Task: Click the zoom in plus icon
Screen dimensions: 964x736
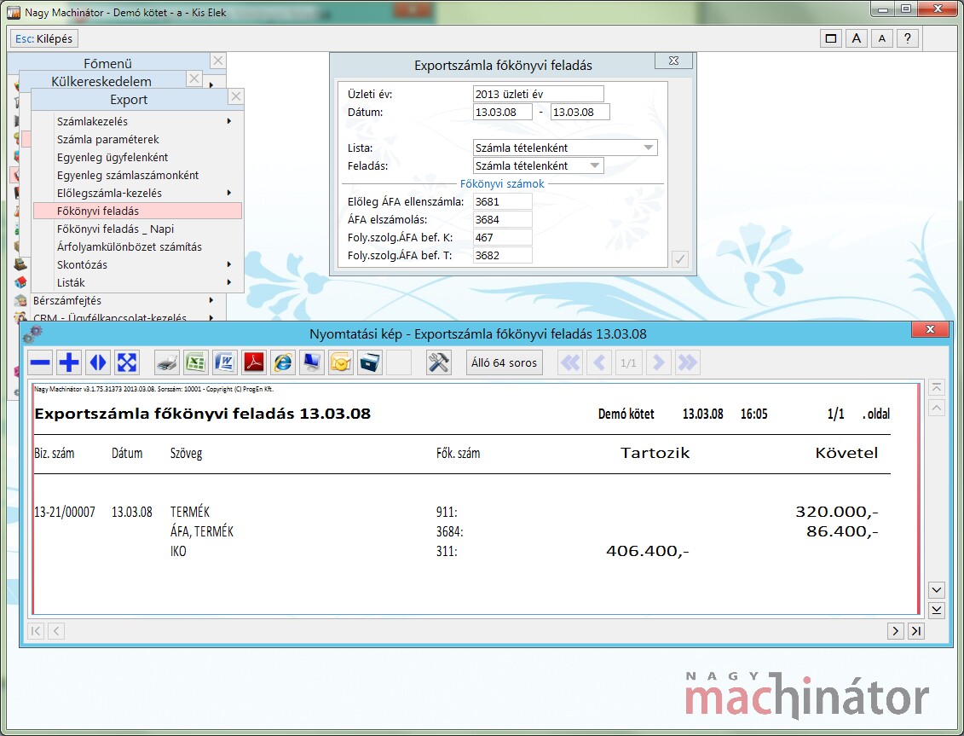Action: tap(69, 362)
